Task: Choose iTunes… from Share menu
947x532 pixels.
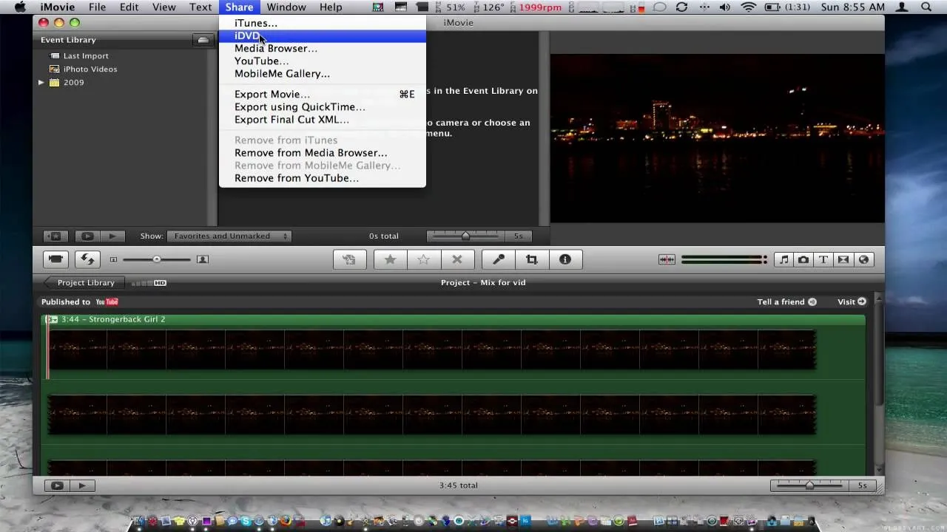Action: pyautogui.click(x=322, y=23)
